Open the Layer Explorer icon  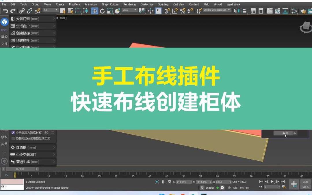tap(261, 11)
